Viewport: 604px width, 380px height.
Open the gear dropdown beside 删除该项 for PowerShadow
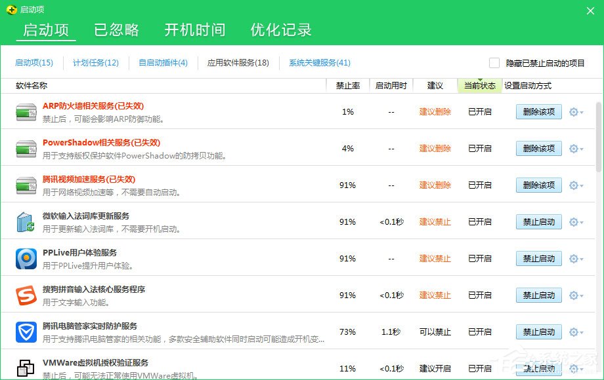coord(574,148)
